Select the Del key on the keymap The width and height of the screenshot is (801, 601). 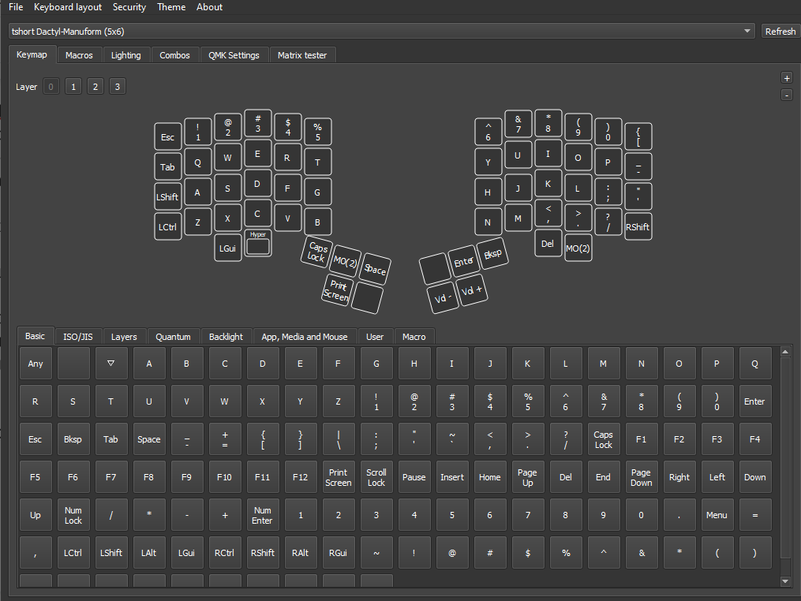pyautogui.click(x=548, y=244)
